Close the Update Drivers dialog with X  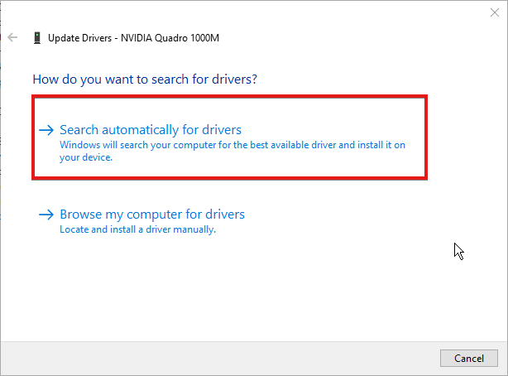pyautogui.click(x=495, y=12)
